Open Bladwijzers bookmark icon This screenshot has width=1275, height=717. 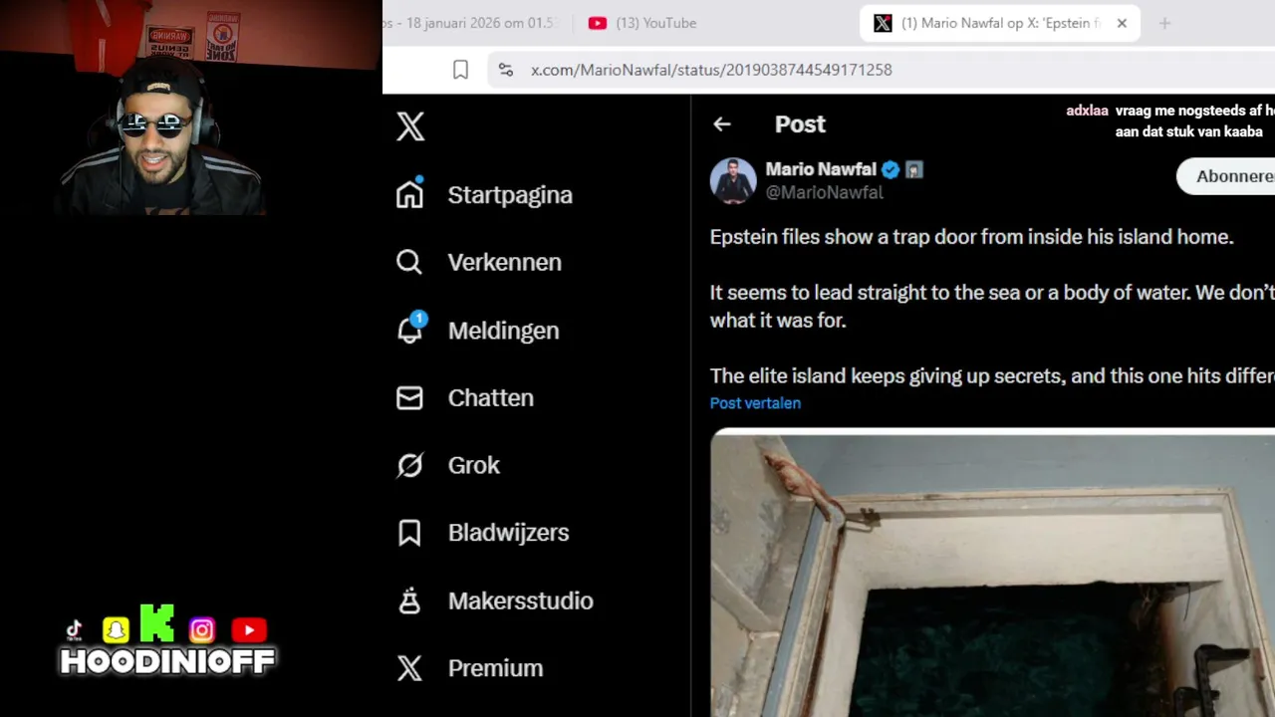409,533
